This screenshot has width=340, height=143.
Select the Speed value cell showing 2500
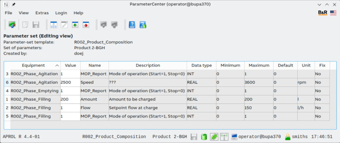coord(70,82)
